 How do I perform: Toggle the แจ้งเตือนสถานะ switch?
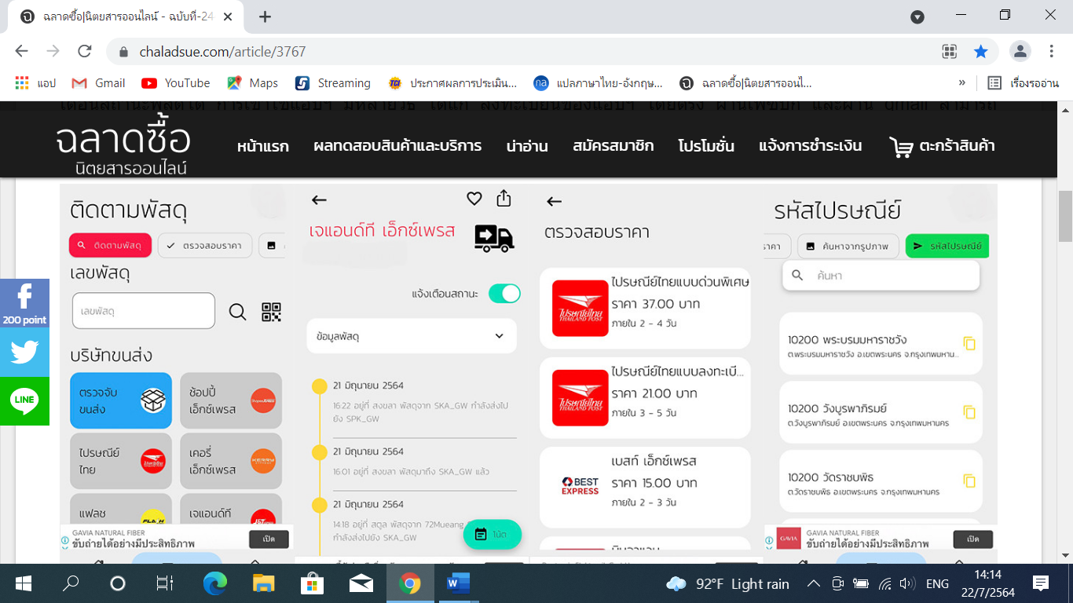coord(504,294)
